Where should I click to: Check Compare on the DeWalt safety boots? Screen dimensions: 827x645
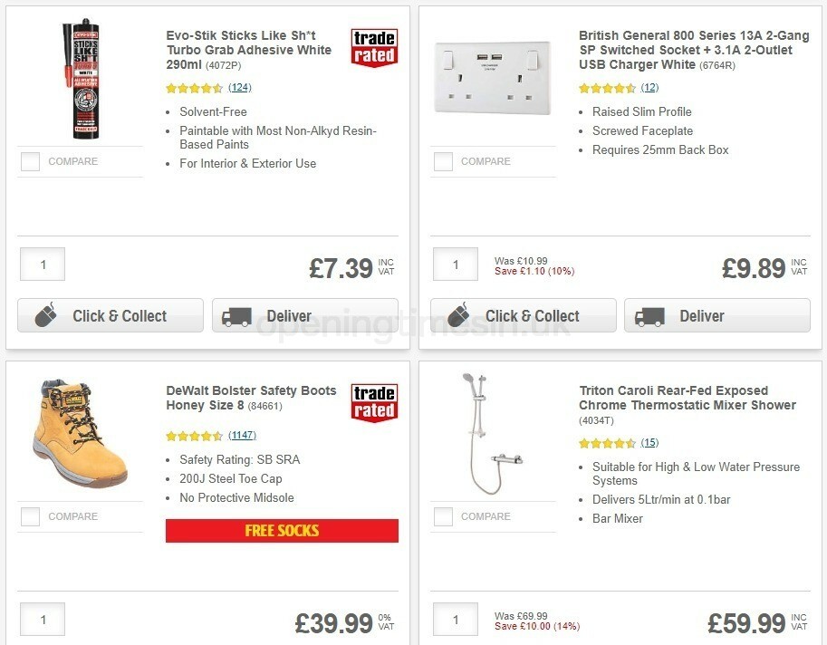(x=30, y=516)
